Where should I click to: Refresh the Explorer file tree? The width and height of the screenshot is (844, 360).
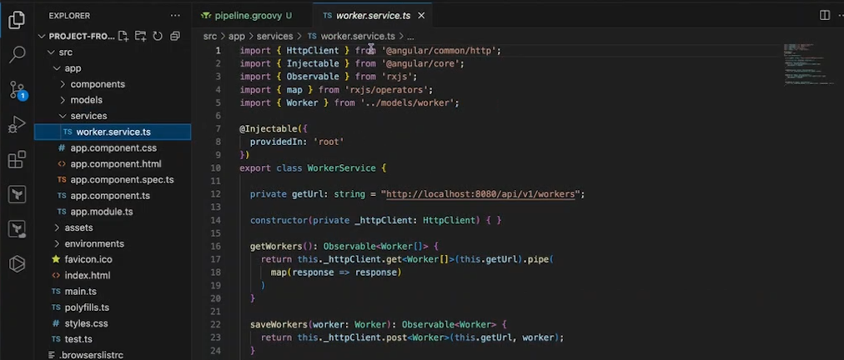(x=158, y=36)
